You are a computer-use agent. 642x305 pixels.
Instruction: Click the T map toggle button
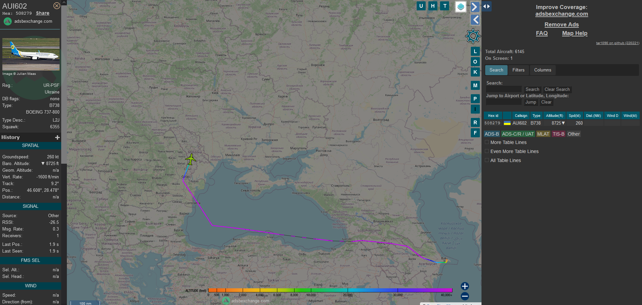click(445, 6)
